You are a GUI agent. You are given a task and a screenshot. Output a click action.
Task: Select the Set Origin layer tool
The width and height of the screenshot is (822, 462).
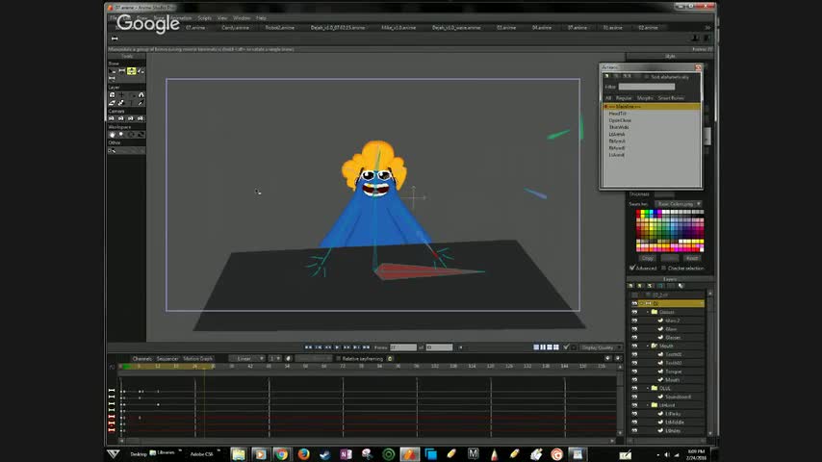click(x=121, y=95)
